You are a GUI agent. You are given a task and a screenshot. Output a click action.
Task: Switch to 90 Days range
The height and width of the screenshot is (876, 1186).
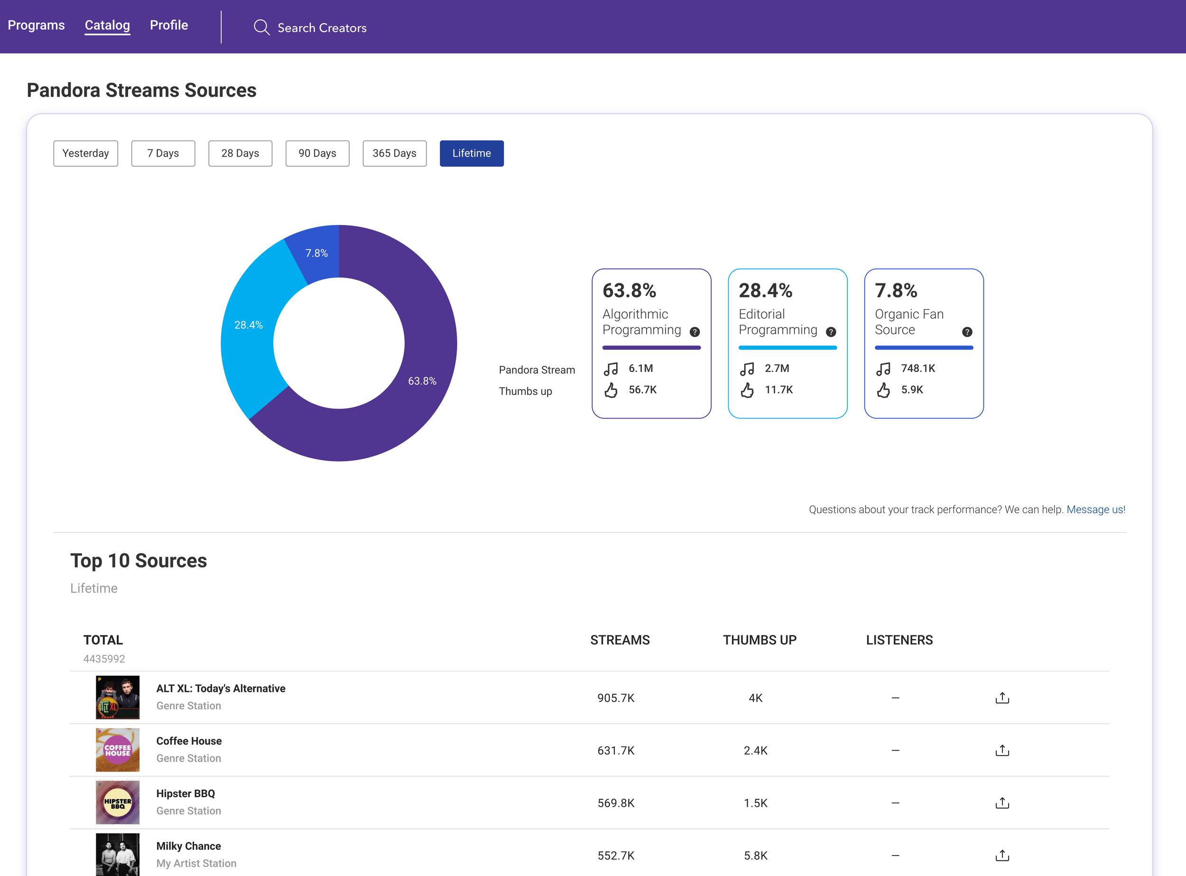(317, 153)
